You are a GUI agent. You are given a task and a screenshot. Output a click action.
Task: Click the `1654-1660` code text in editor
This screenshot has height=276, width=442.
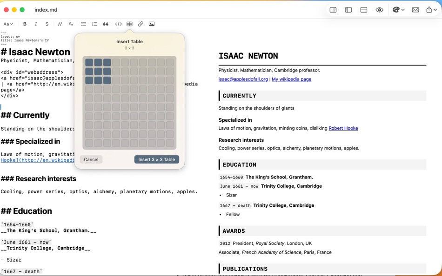tap(17, 224)
